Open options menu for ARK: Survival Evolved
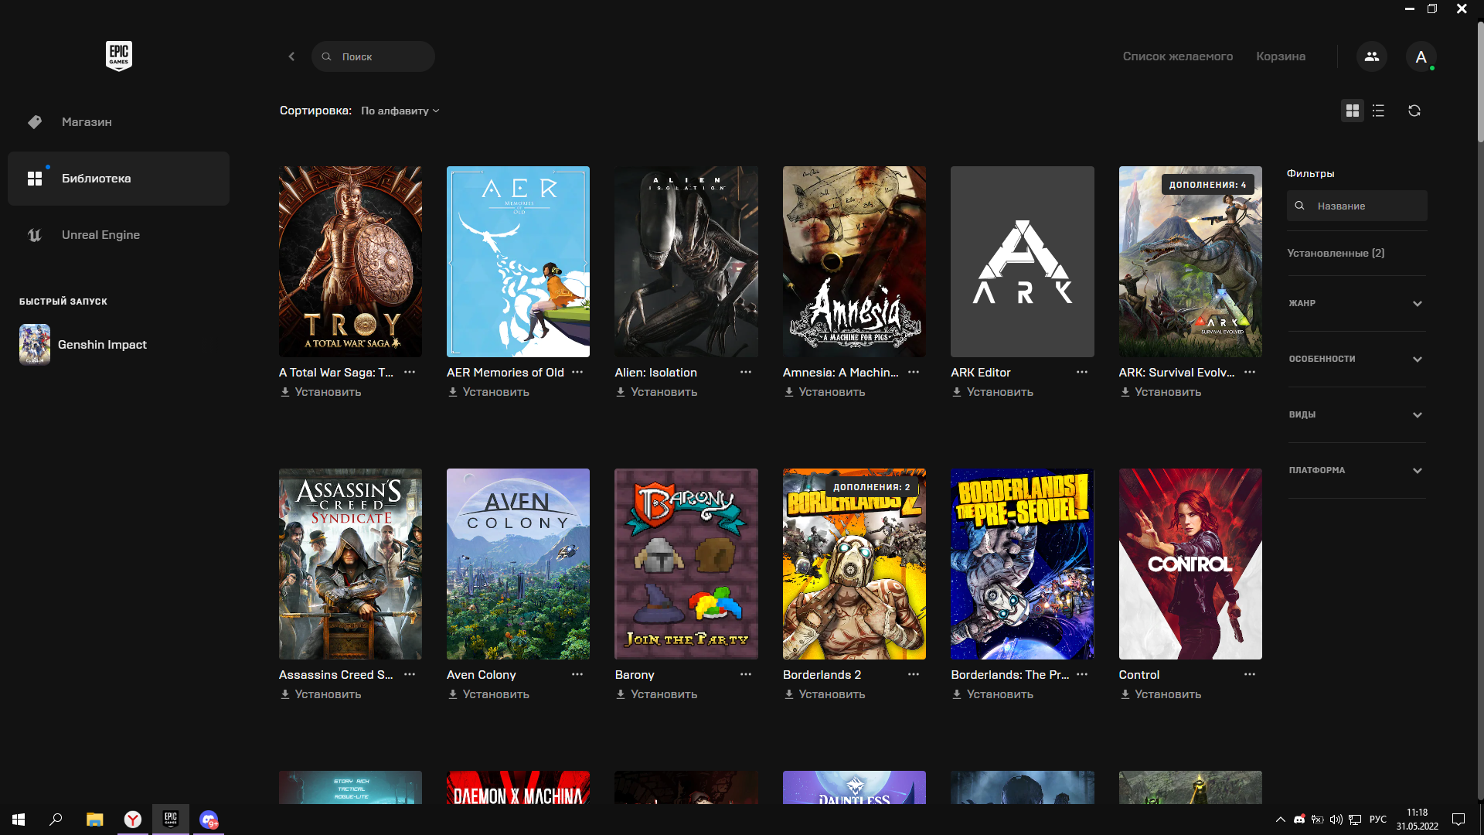This screenshot has height=835, width=1484. click(x=1250, y=372)
